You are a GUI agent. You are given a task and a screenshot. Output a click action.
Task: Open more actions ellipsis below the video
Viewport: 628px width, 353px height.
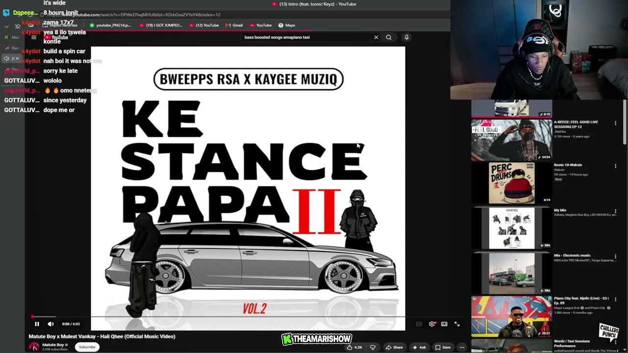point(462,347)
